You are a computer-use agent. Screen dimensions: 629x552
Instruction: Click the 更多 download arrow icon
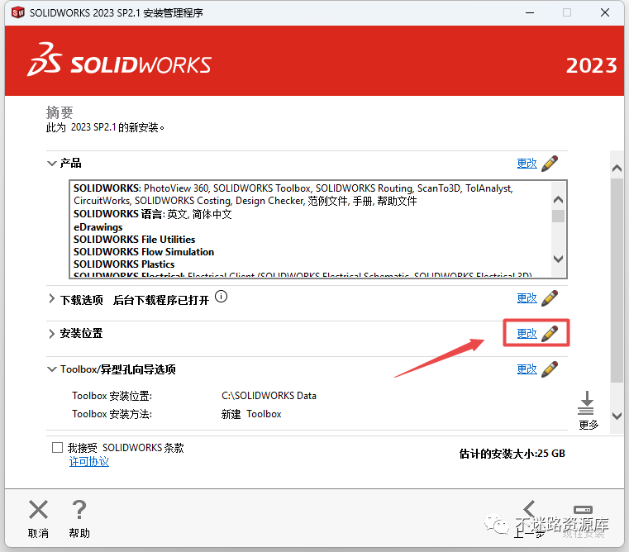(586, 403)
